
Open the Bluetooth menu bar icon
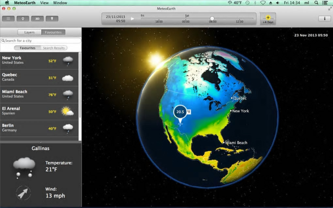tap(255, 3)
